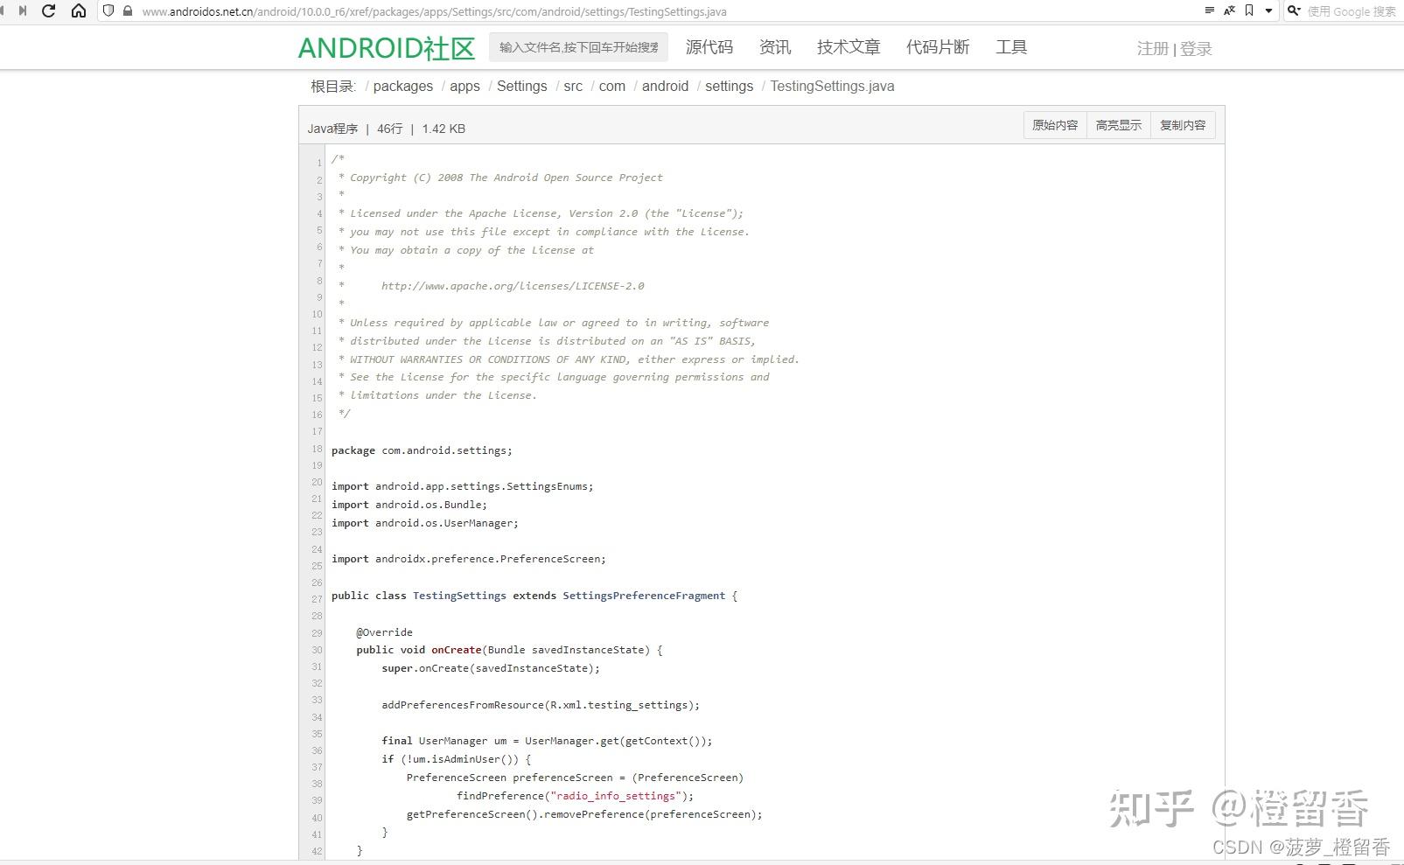1404x865 pixels.
Task: Click the 原始内容 button
Action: coord(1054,124)
